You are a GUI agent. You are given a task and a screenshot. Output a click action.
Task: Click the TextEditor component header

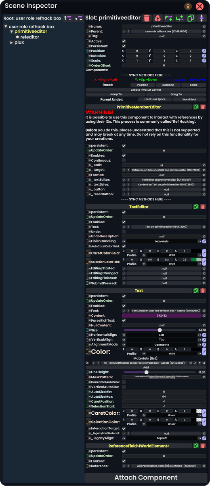139,207
